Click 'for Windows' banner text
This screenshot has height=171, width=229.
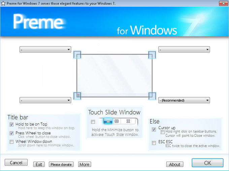[x=147, y=30]
